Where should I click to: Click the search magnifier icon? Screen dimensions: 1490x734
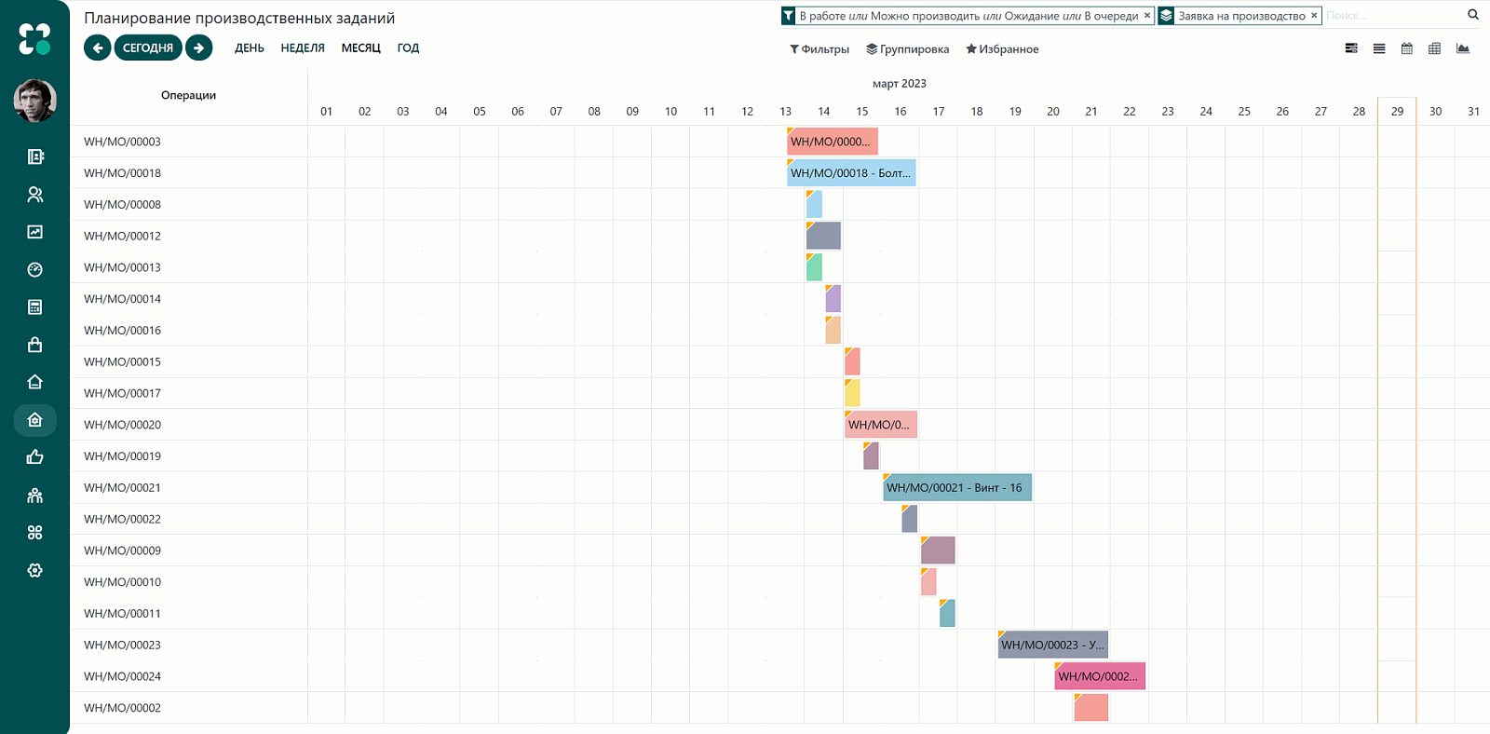[x=1473, y=15]
